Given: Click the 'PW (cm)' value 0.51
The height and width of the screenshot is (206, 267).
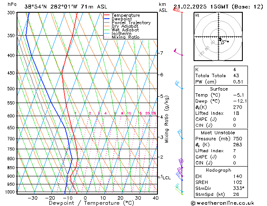Looking at the screenshot, I should (238, 82).
